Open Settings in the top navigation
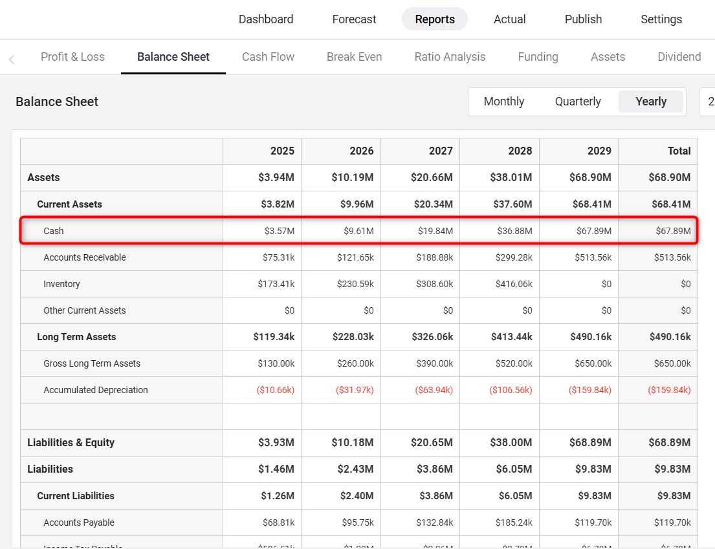 click(x=661, y=19)
